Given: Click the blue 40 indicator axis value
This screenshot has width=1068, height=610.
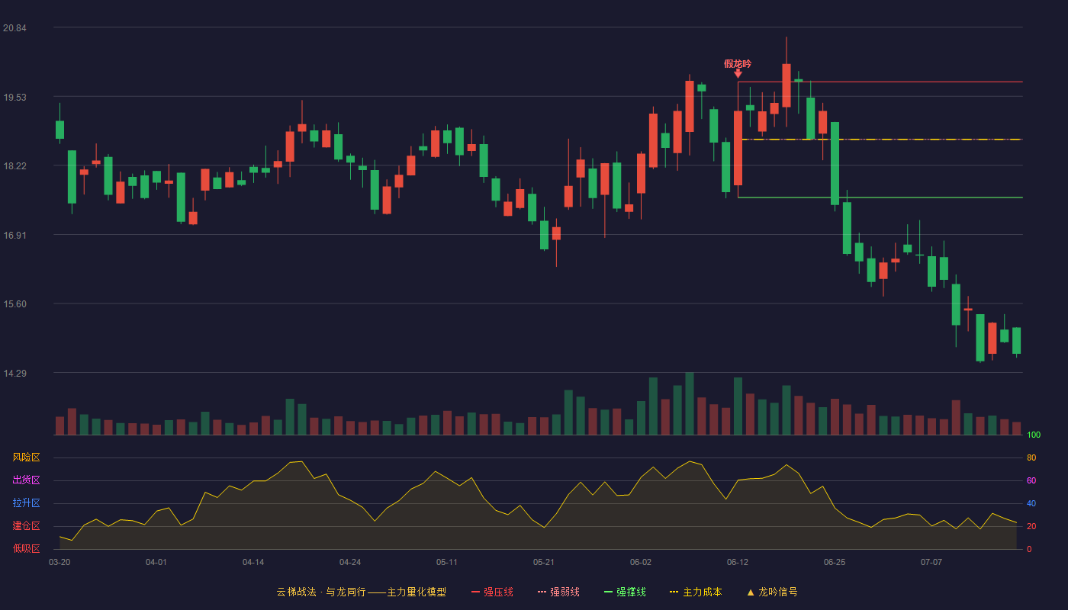Looking at the screenshot, I should (1031, 503).
